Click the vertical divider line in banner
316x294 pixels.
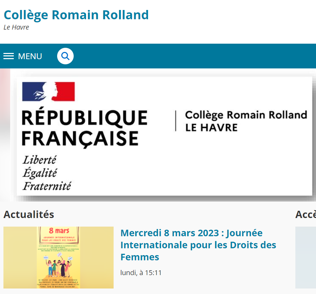pos(176,121)
